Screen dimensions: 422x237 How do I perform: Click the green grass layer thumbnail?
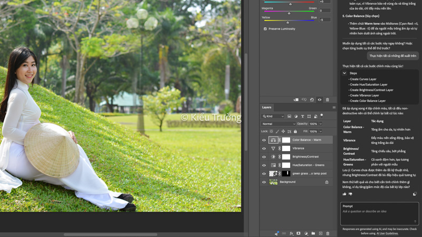(273, 174)
